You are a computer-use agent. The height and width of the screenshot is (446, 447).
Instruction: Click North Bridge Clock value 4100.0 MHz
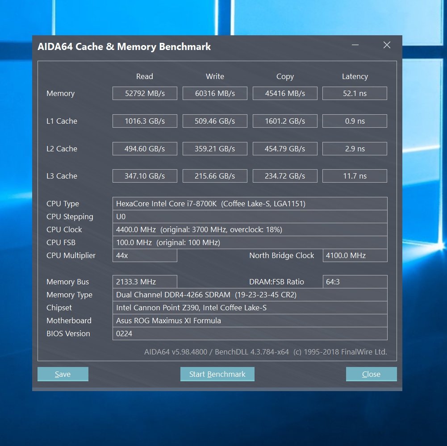coord(355,255)
